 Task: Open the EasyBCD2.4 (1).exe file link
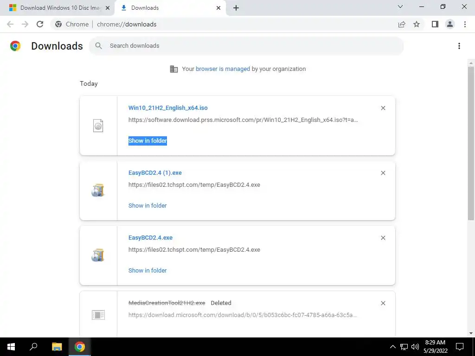pyautogui.click(x=155, y=172)
